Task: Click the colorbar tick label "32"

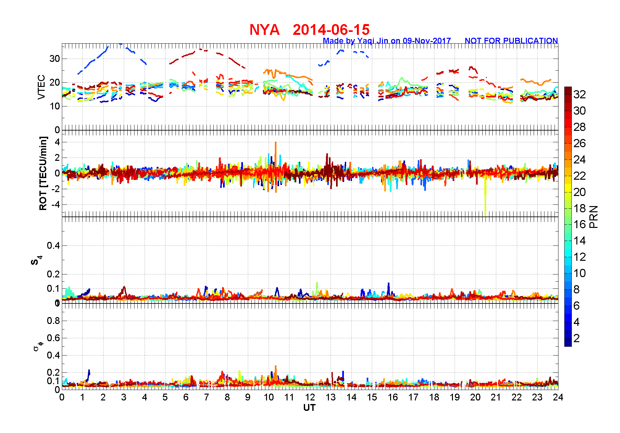Action: click(x=580, y=94)
